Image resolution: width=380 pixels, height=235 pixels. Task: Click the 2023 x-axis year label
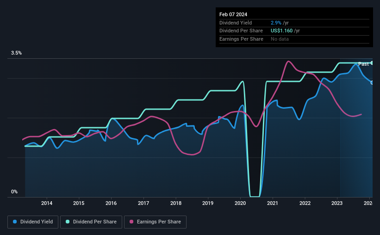tap(337, 203)
